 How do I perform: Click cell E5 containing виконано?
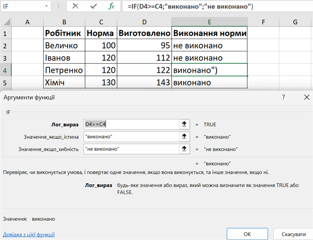point(210,82)
